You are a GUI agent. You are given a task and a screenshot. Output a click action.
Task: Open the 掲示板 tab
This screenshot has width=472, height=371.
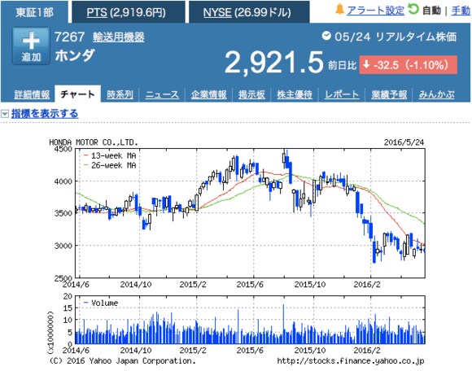[251, 94]
